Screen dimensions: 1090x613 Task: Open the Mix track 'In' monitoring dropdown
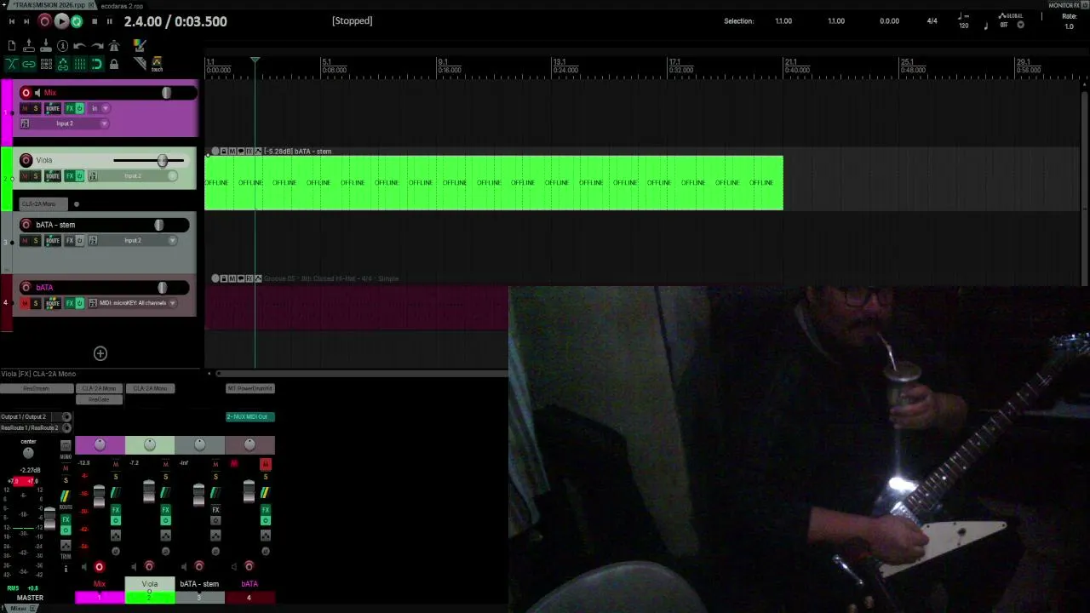click(100, 108)
